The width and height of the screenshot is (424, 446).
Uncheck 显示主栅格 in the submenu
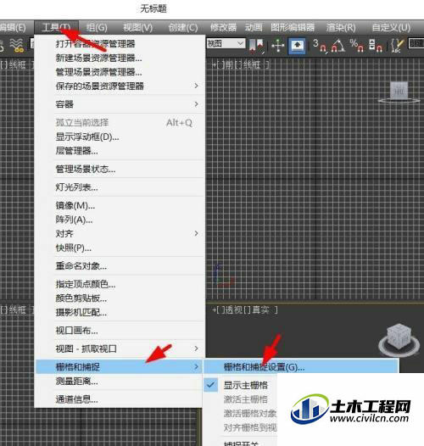241,385
